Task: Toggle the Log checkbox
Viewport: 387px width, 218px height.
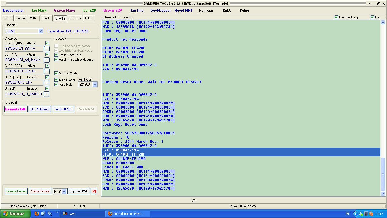Action: 373,17
